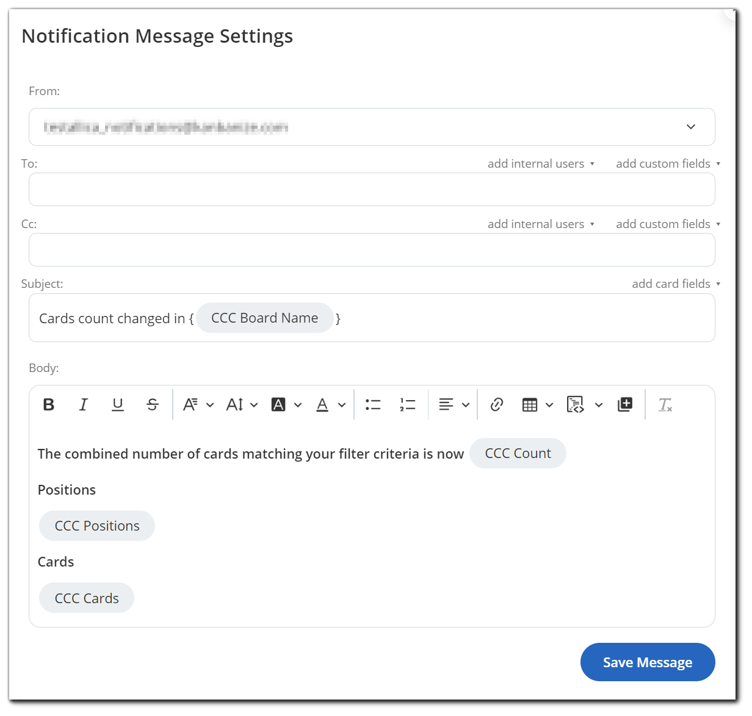Select the CCC Count token in the body
752x716 pixels.
tap(518, 453)
